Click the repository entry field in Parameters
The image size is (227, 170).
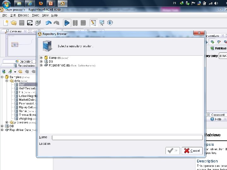(223, 56)
